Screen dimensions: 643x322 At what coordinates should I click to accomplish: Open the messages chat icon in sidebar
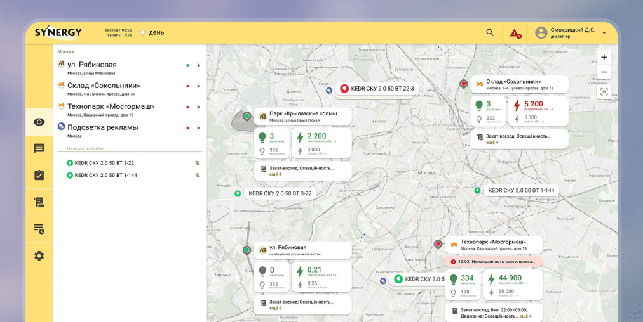click(x=39, y=148)
